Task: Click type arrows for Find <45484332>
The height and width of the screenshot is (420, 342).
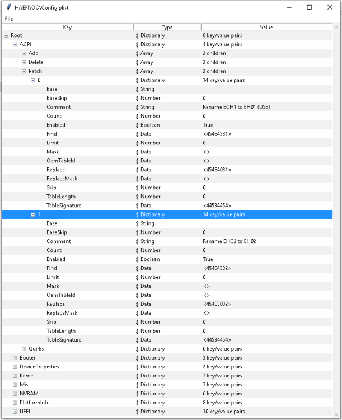Action: [x=137, y=268]
